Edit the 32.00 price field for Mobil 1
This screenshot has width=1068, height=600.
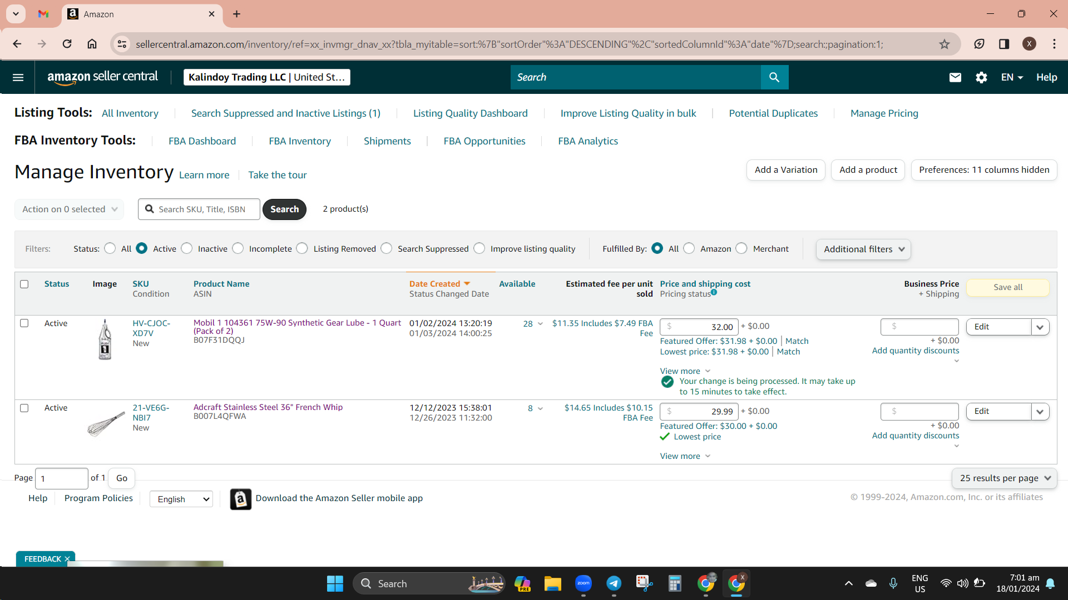tap(699, 327)
